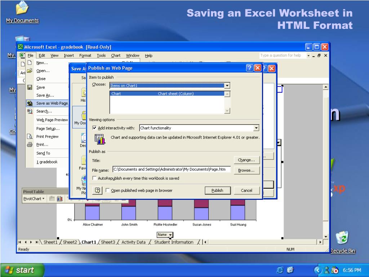Image resolution: width=369 pixels, height=277 pixels.
Task: Open the Recycle Bin desktop icon
Action: [342, 241]
